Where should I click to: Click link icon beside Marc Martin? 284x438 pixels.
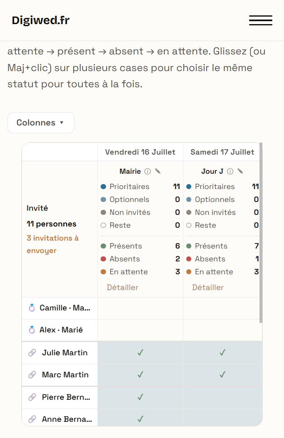[x=32, y=374]
